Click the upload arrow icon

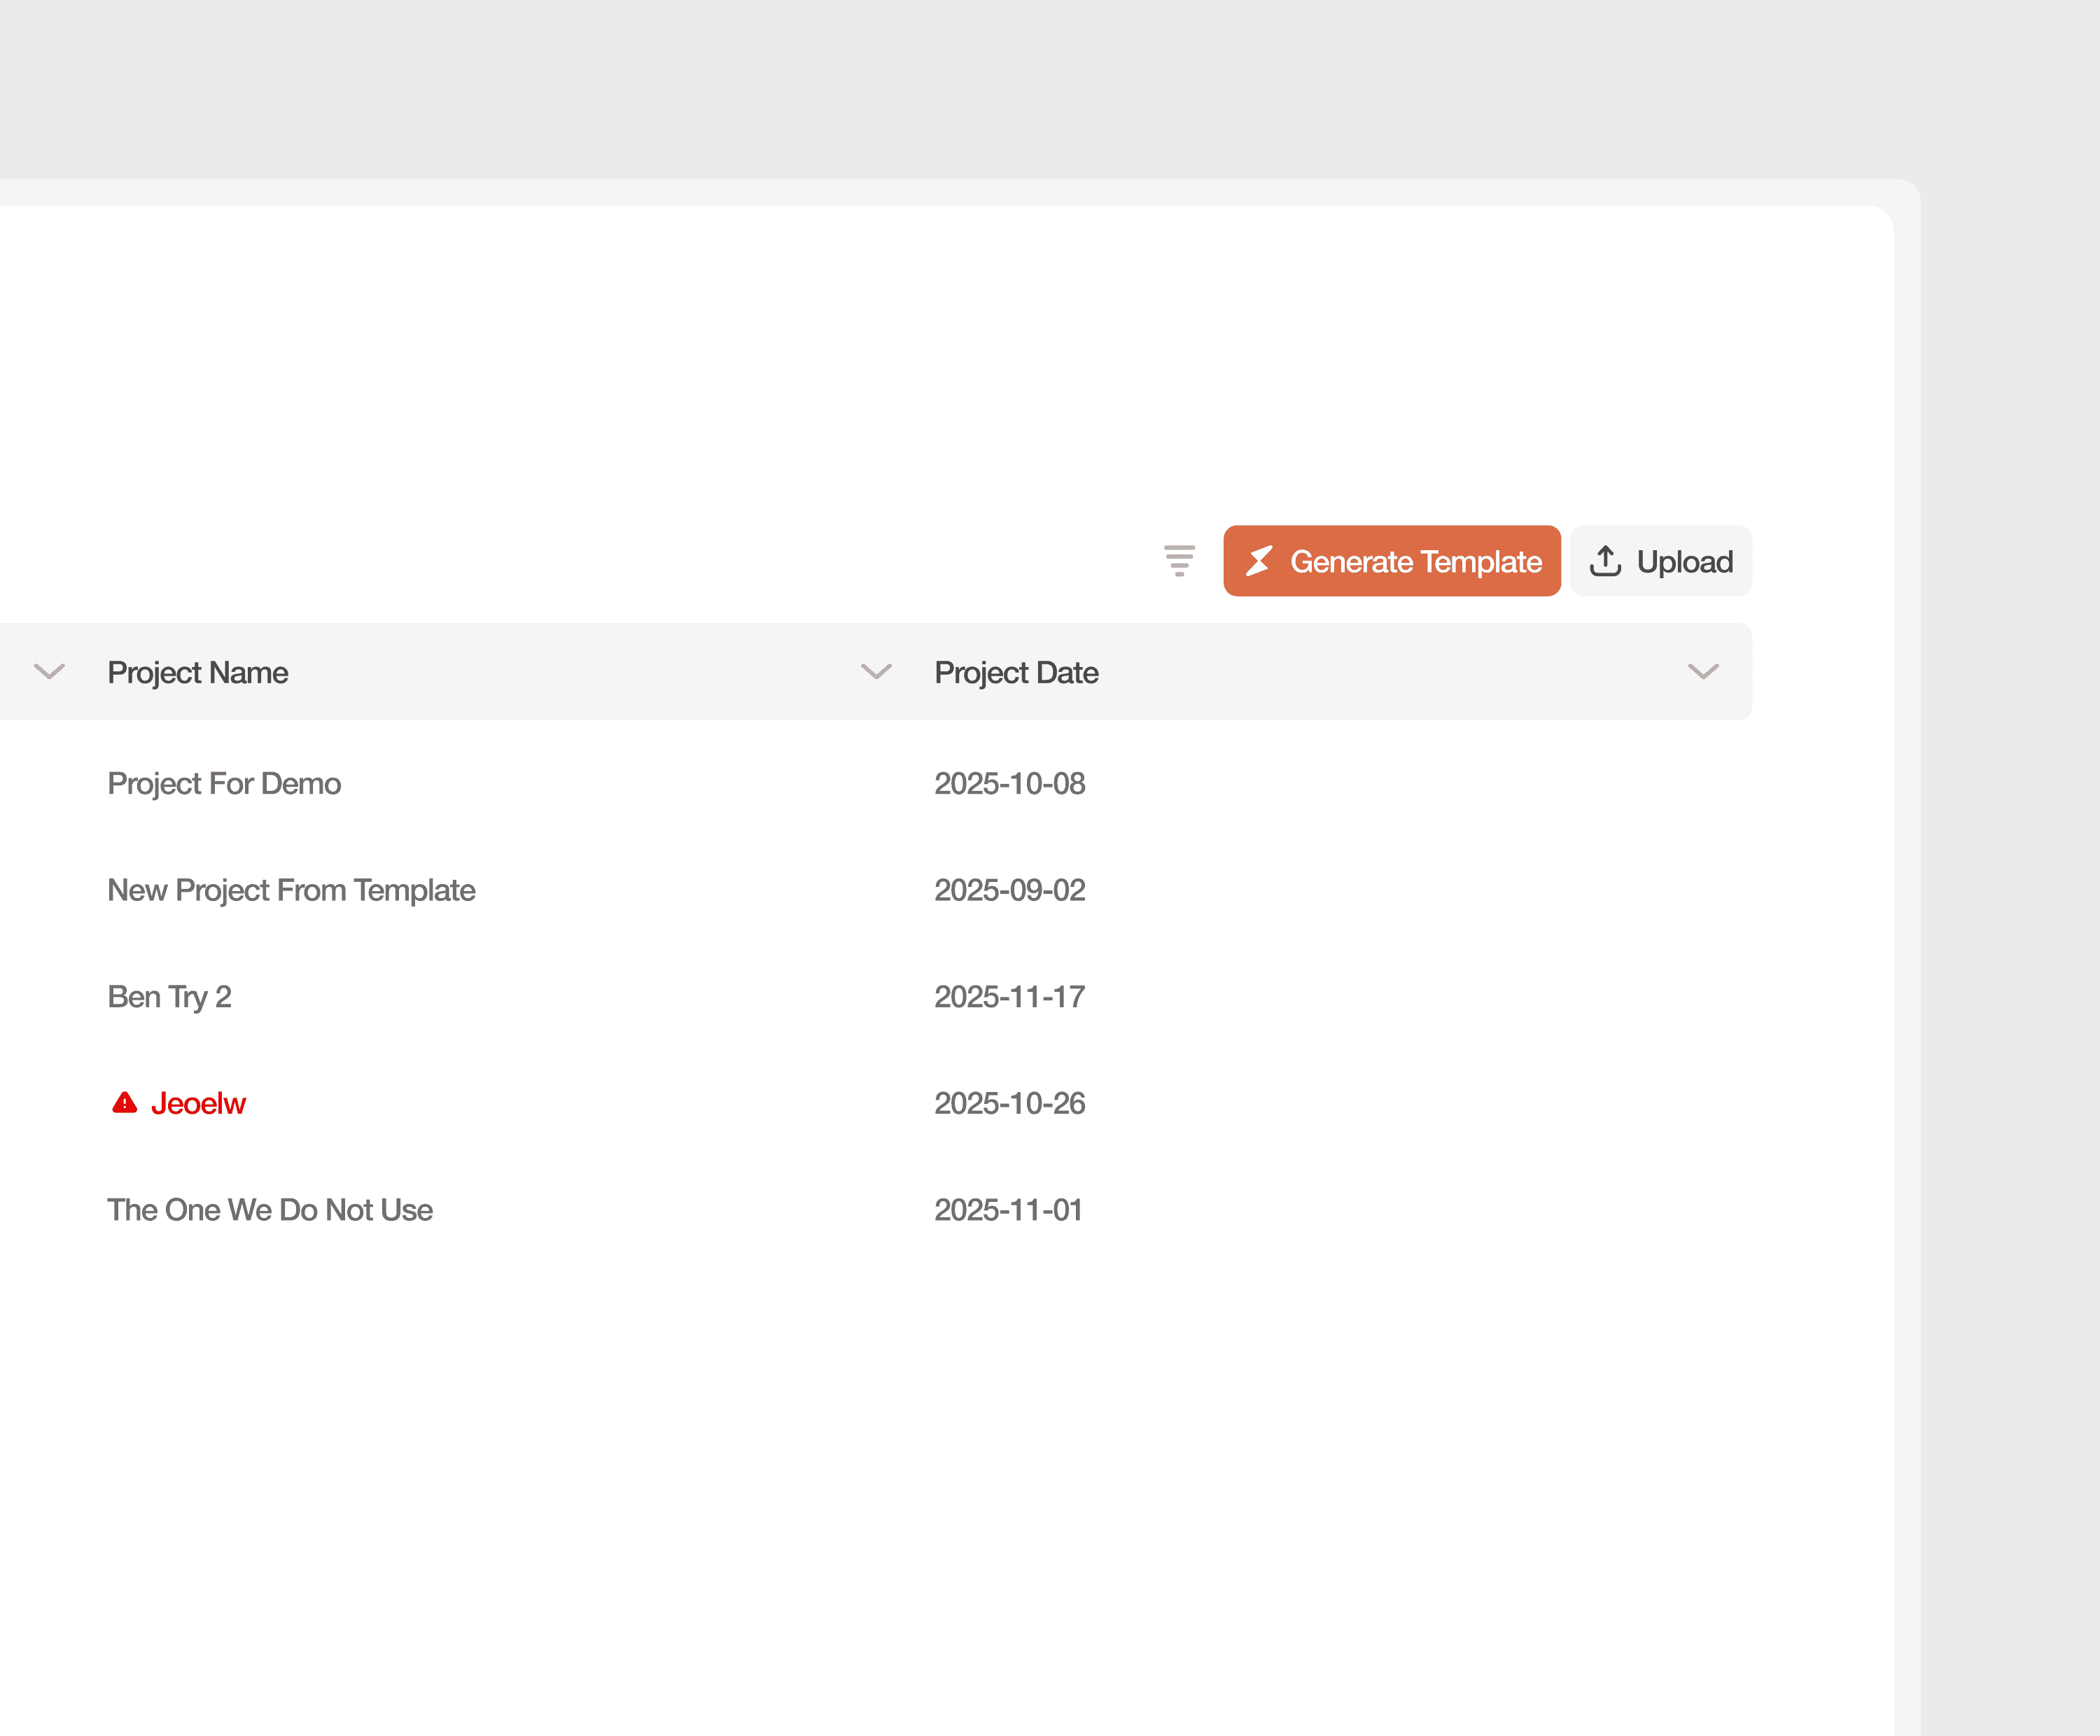[x=1605, y=561]
